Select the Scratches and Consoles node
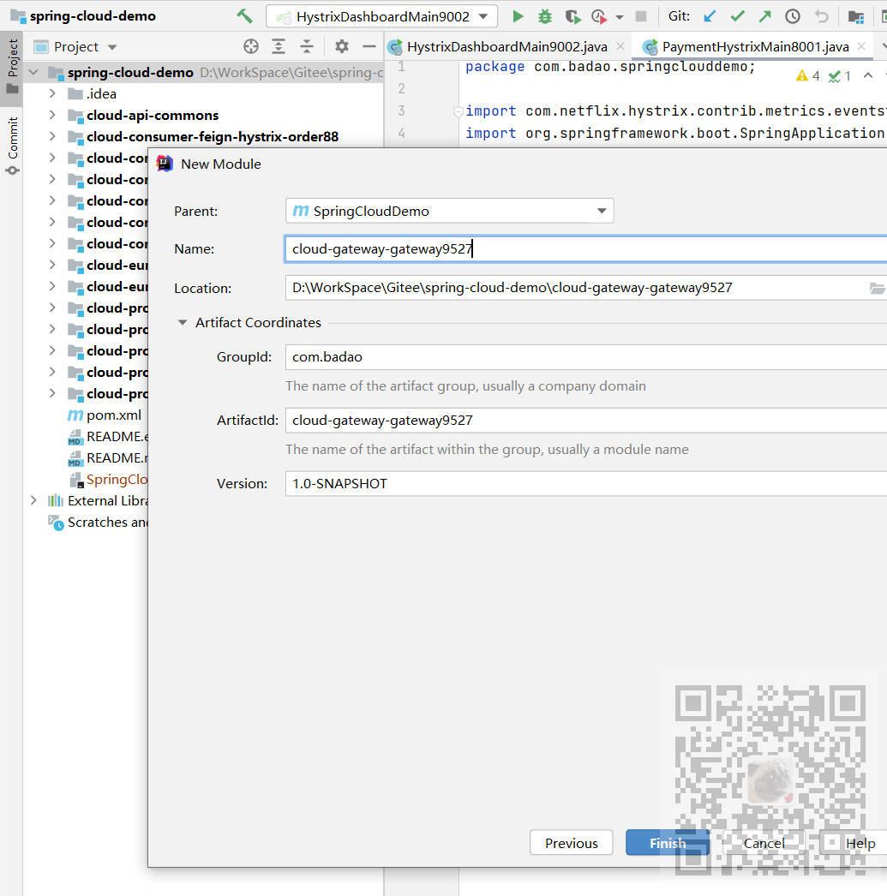This screenshot has width=887, height=896. point(98,523)
